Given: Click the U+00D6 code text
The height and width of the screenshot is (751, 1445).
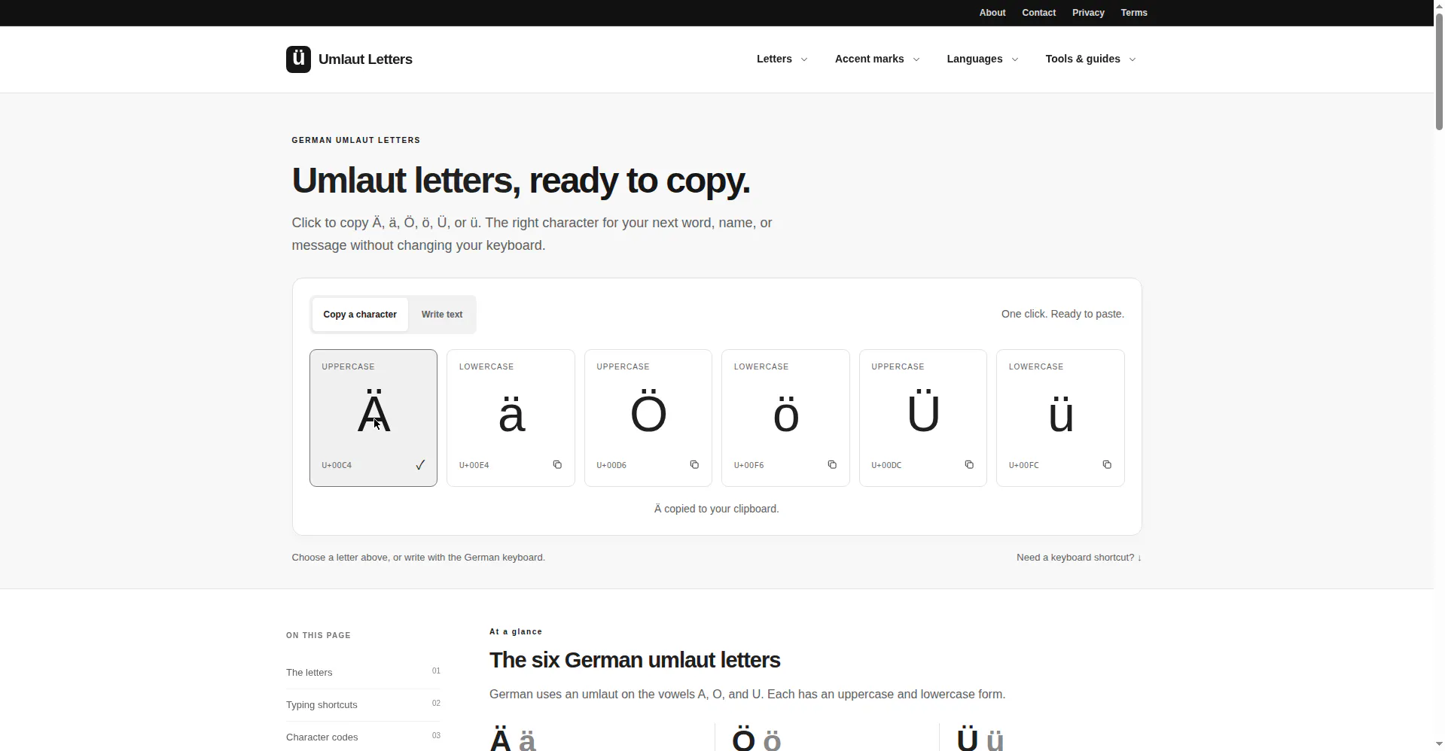Looking at the screenshot, I should point(611,466).
